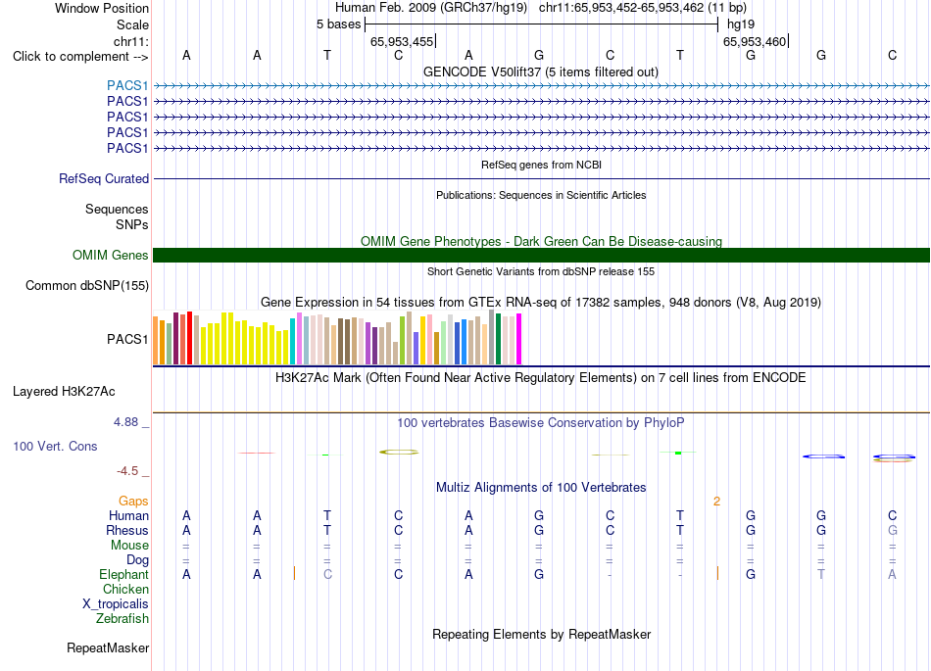
Task: Click the '5 bases' scale label
Action: (338, 24)
